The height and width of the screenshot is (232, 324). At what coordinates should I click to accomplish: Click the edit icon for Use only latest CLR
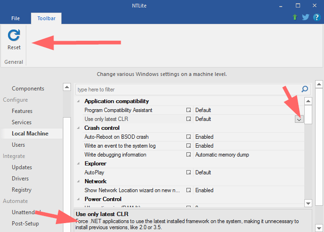point(188,119)
